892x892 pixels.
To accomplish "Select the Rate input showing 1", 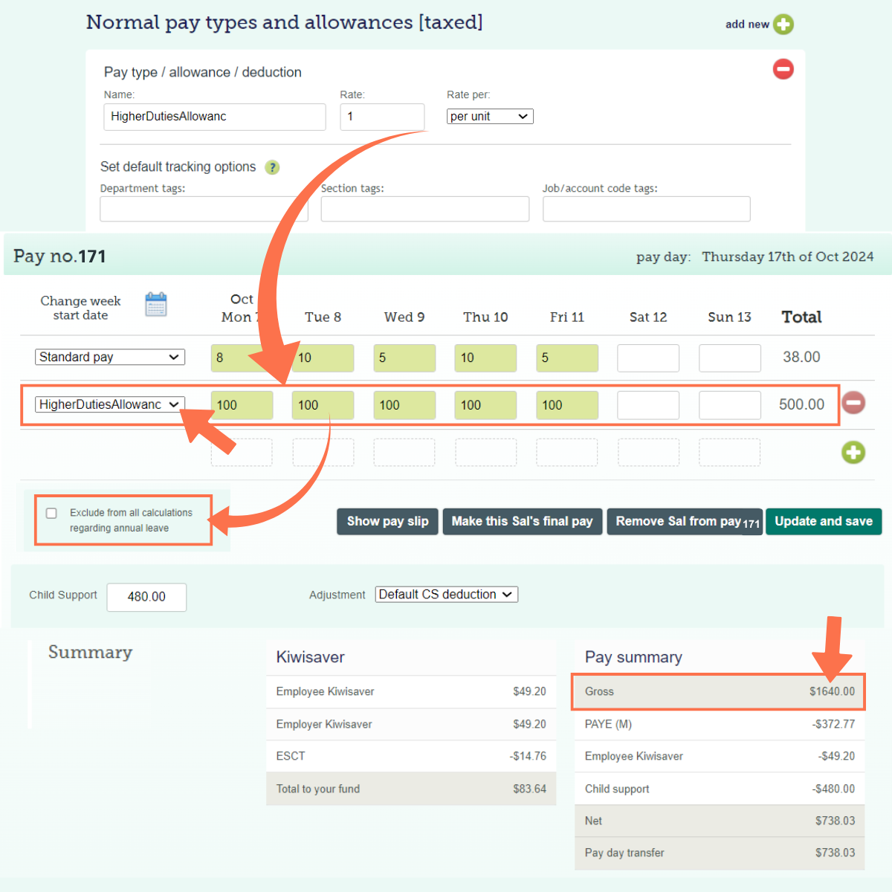I will pyautogui.click(x=382, y=117).
